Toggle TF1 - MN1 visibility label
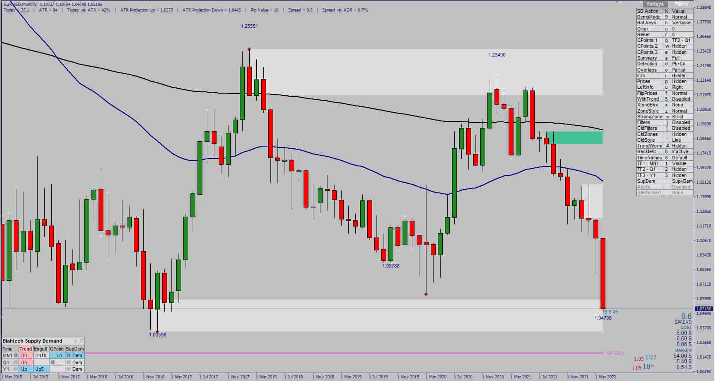Image resolution: width=715 pixels, height=381 pixels. (650, 163)
